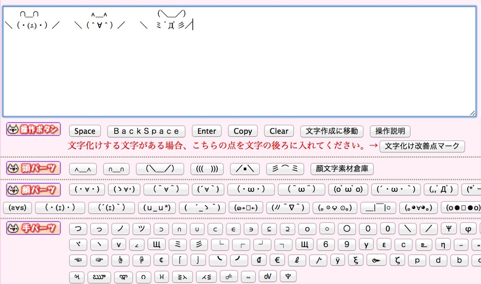Insert the η hand part
Screen dimensions: 481x284
[443, 245]
